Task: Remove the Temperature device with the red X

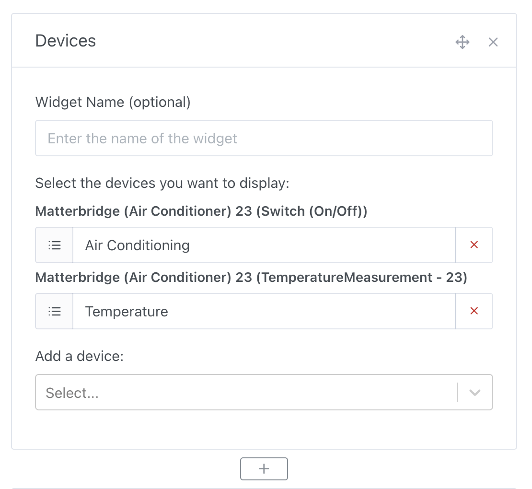Action: coord(474,311)
